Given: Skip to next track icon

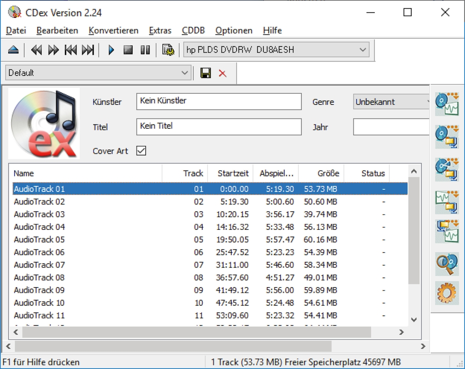Looking at the screenshot, I should [87, 50].
